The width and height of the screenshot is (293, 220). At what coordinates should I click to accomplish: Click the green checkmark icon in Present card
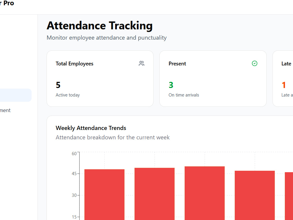pos(255,63)
